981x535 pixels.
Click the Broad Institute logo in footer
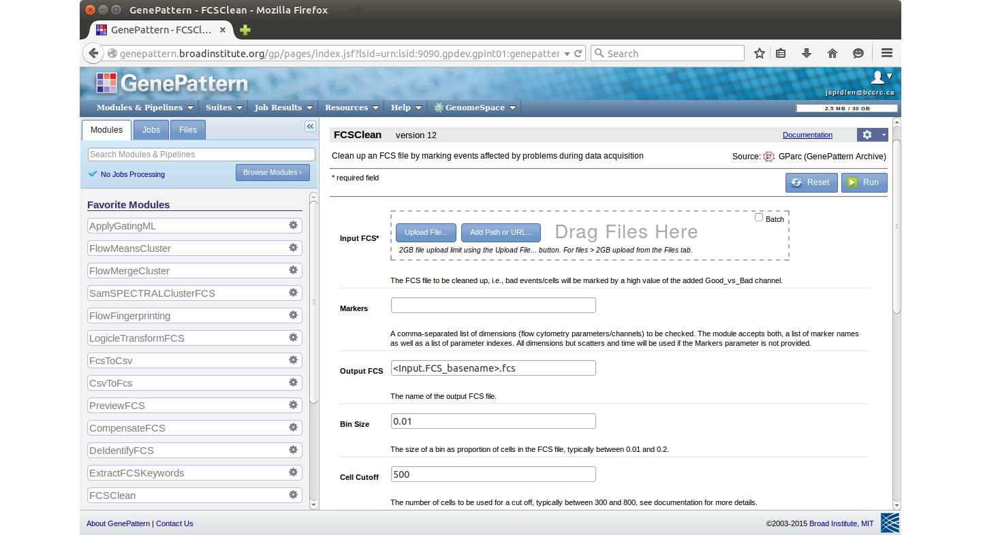[x=890, y=523]
